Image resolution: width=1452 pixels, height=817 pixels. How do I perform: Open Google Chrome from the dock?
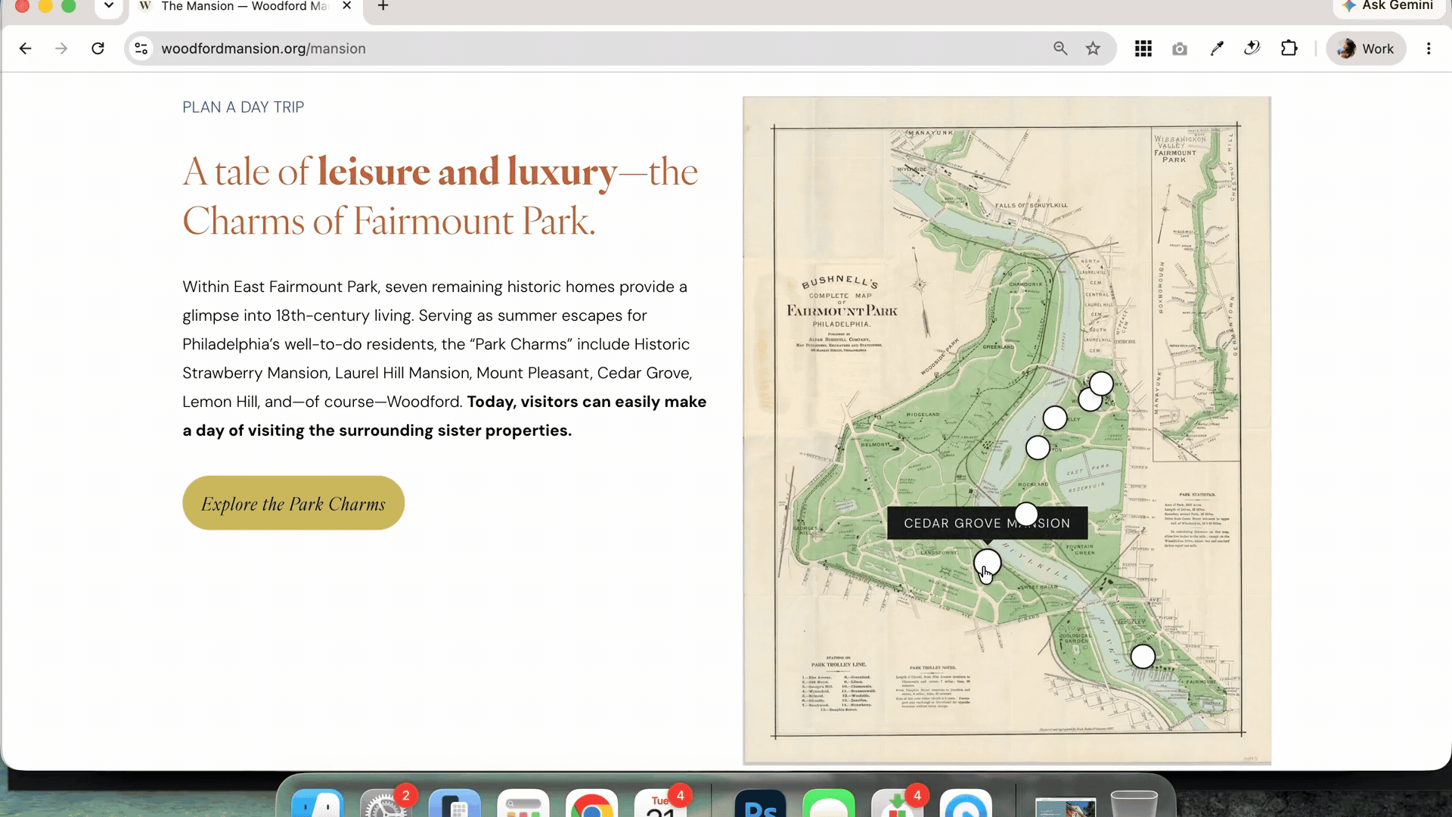(592, 805)
